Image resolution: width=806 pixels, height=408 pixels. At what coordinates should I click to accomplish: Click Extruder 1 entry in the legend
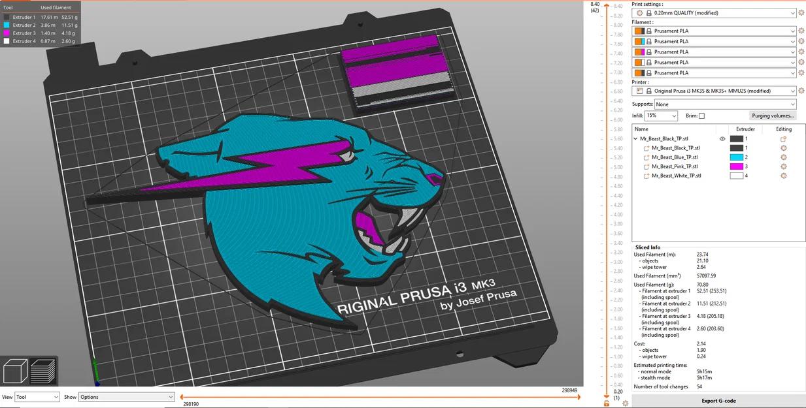tap(40, 18)
